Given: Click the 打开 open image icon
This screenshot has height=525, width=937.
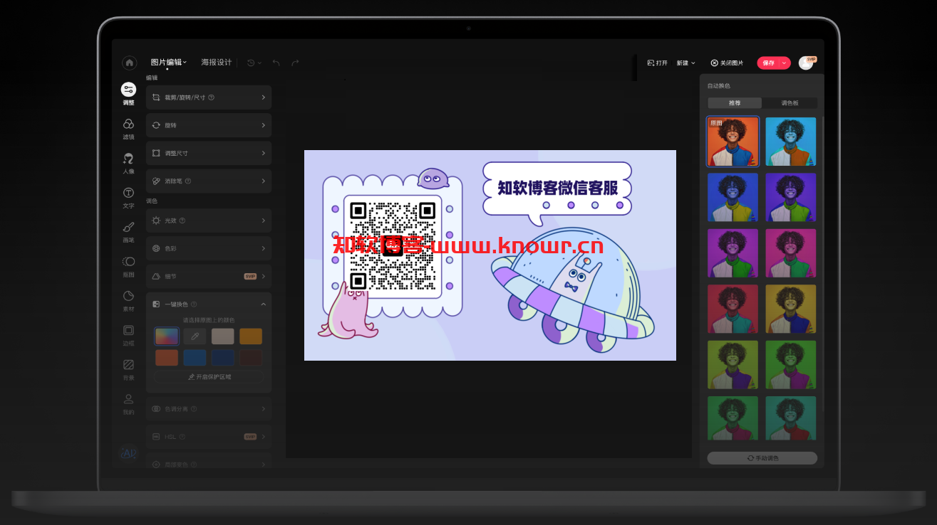Looking at the screenshot, I should (651, 63).
